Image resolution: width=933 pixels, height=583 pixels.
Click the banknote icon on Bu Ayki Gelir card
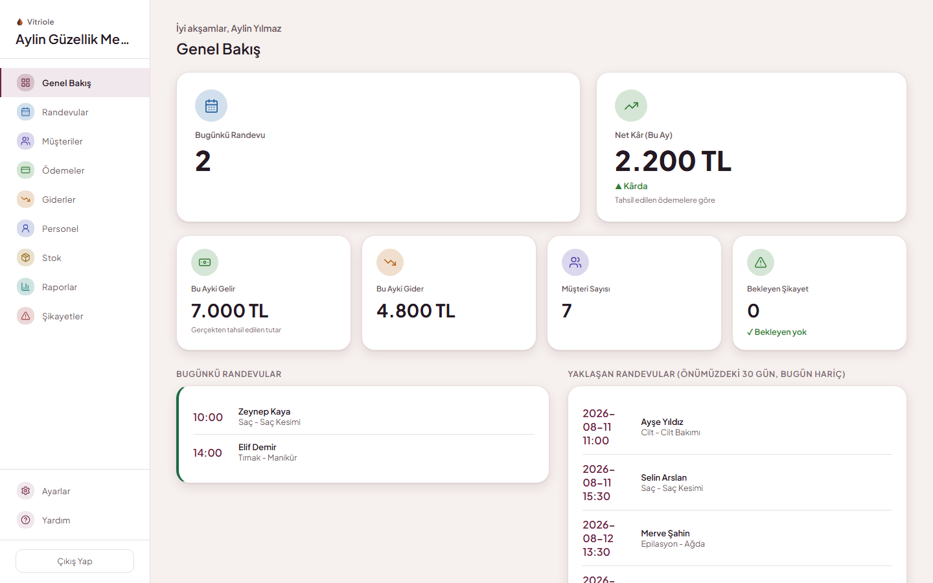coord(205,262)
